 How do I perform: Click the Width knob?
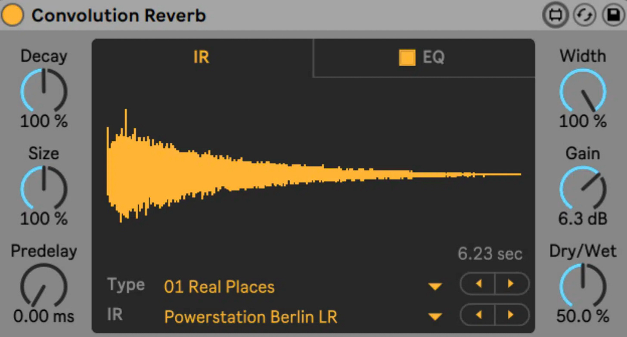point(583,89)
